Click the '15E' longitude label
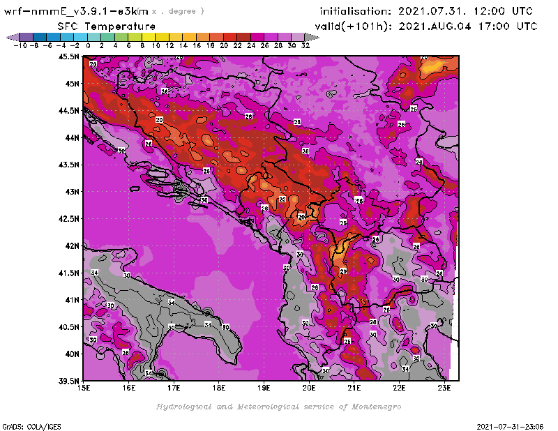The height and width of the screenshot is (431, 558). [84, 388]
